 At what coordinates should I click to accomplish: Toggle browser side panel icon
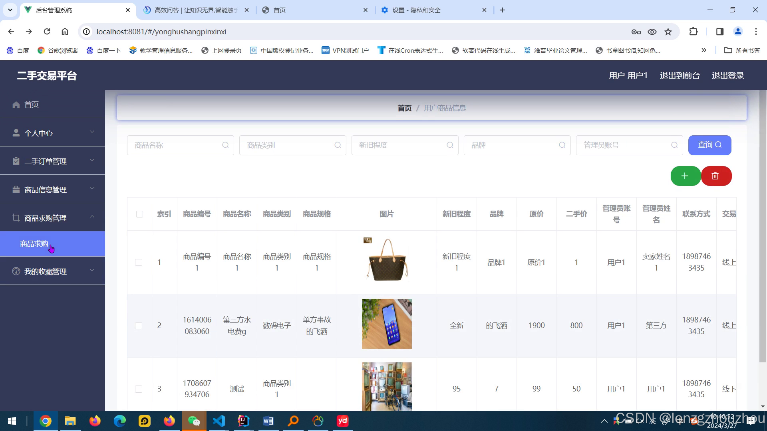(x=719, y=32)
